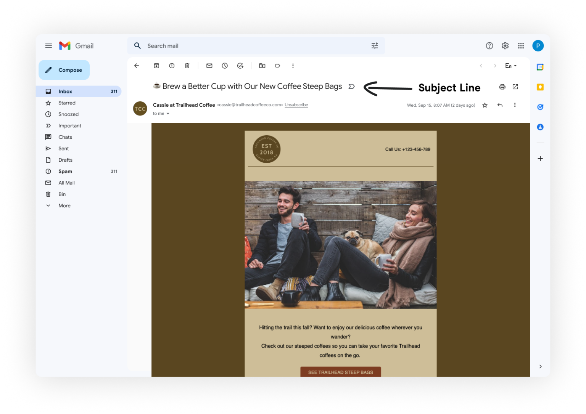Expand the recipient details under 'to me'

(168, 113)
